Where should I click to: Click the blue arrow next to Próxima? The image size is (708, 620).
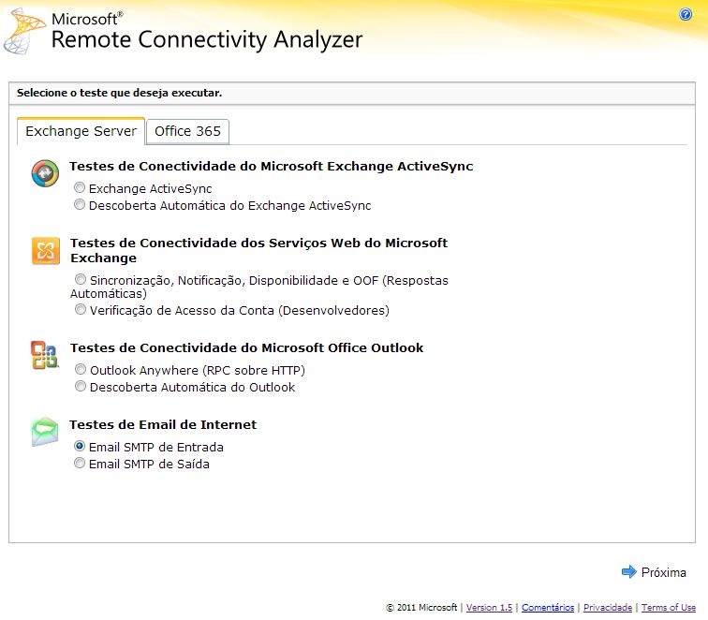628,572
